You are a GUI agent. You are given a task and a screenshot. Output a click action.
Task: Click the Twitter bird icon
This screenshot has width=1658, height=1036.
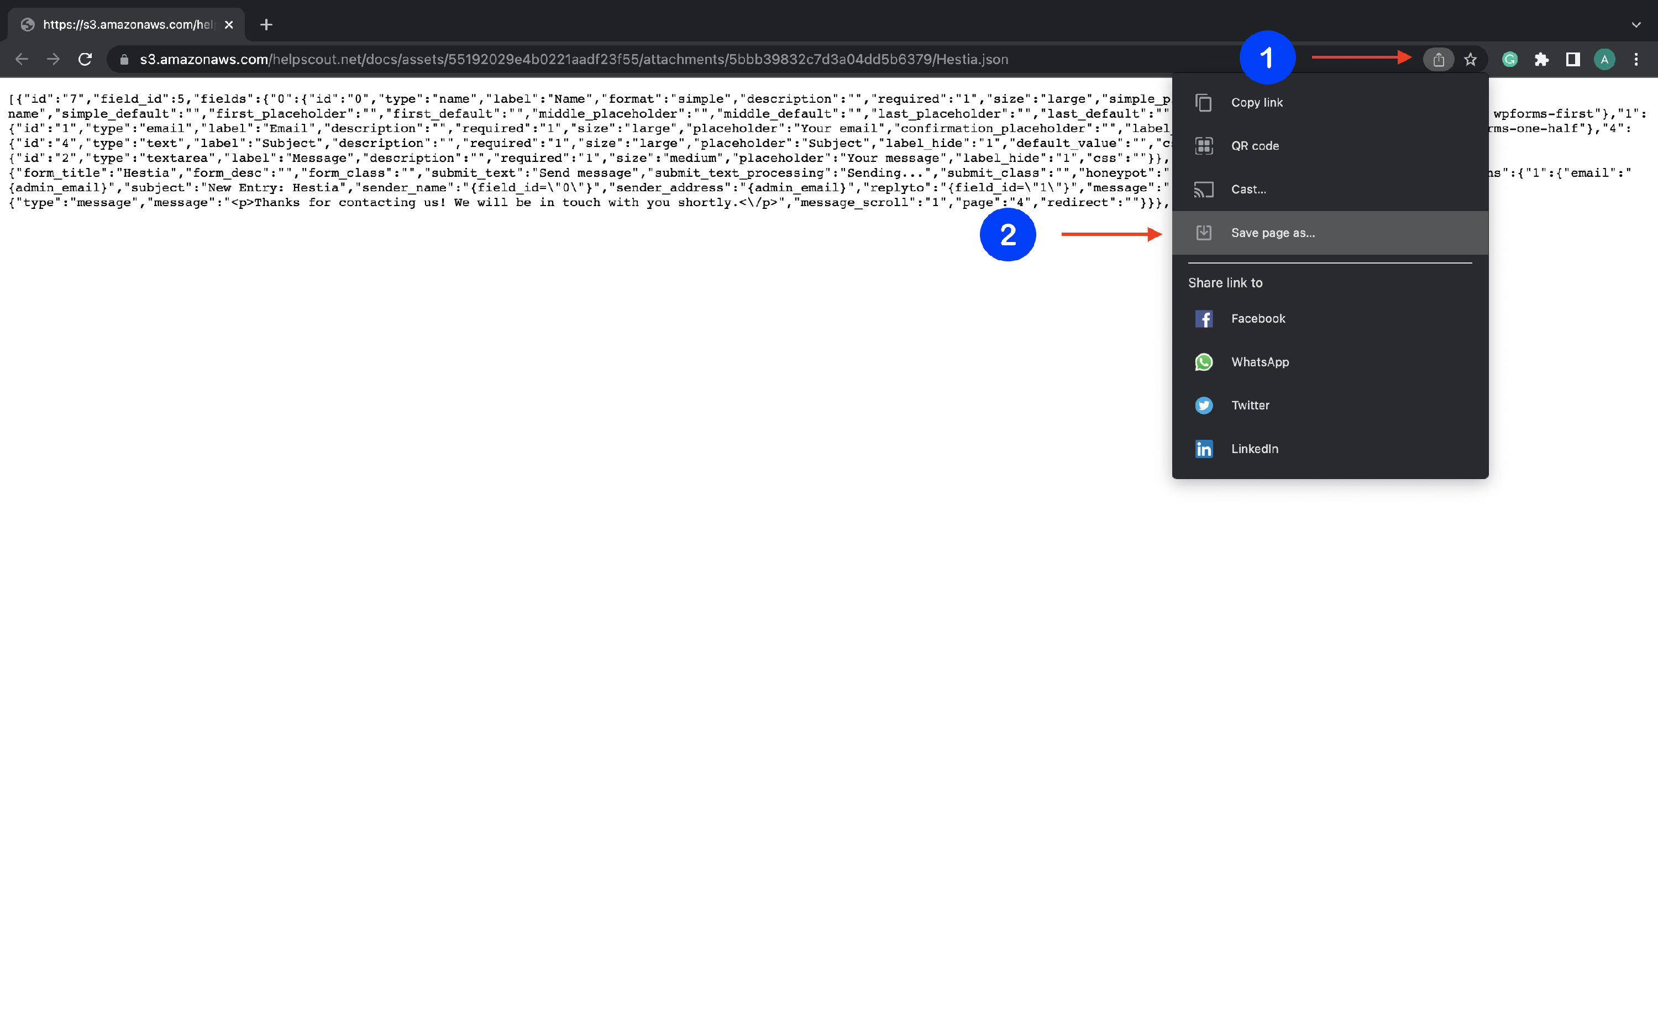pos(1204,406)
